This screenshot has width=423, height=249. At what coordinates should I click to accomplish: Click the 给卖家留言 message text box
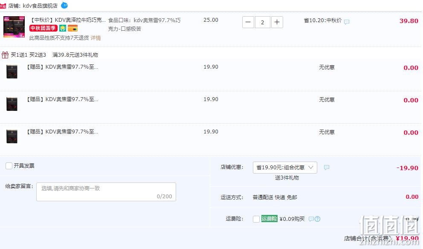coord(106,192)
